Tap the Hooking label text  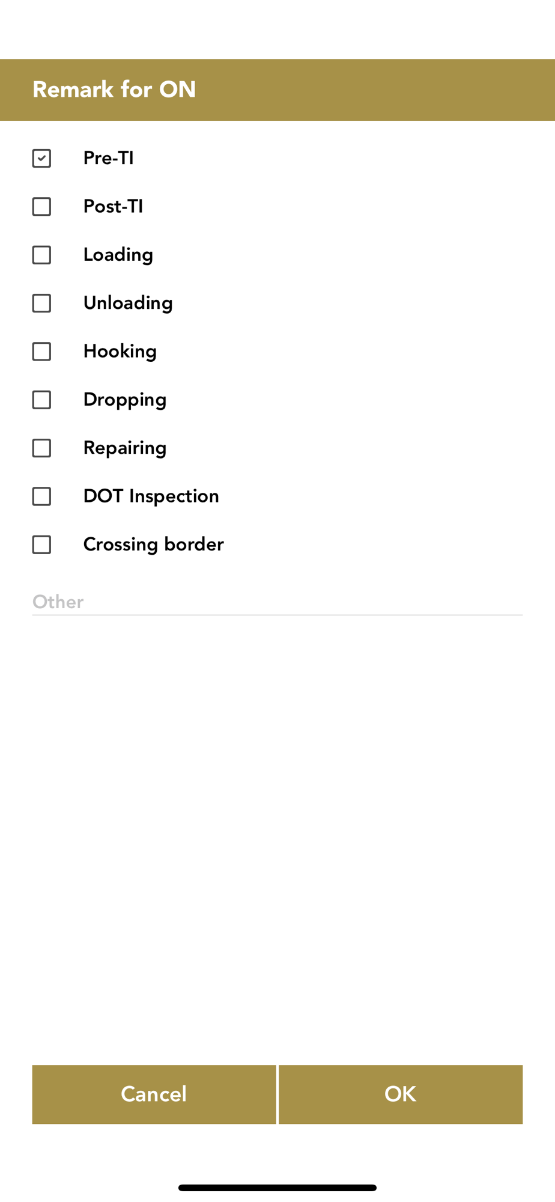(120, 352)
